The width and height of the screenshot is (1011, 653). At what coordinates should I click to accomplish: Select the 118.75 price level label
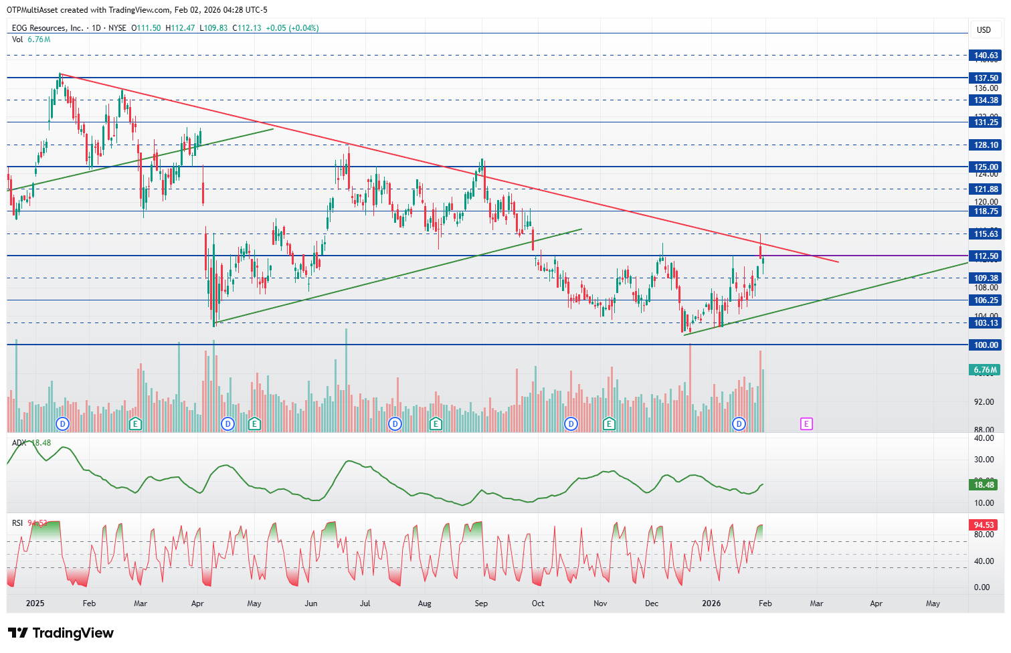[986, 211]
